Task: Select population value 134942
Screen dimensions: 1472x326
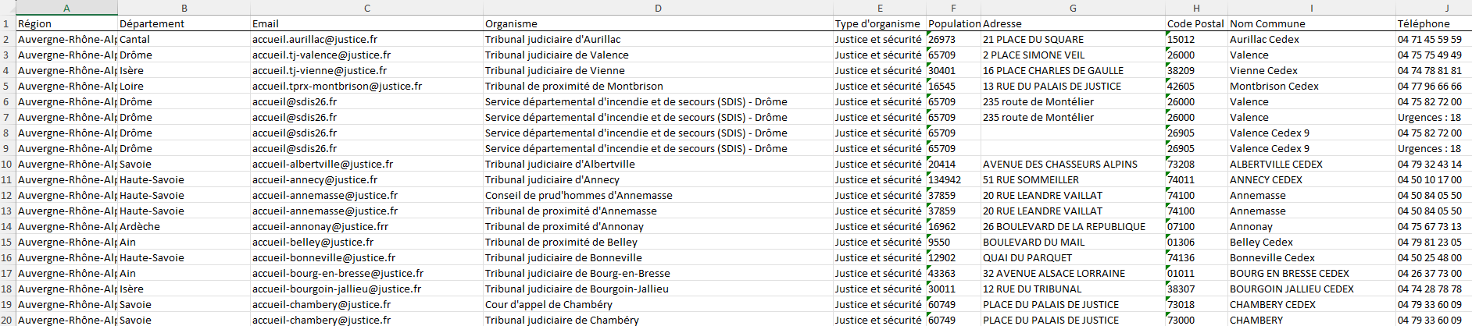Action: click(954, 179)
